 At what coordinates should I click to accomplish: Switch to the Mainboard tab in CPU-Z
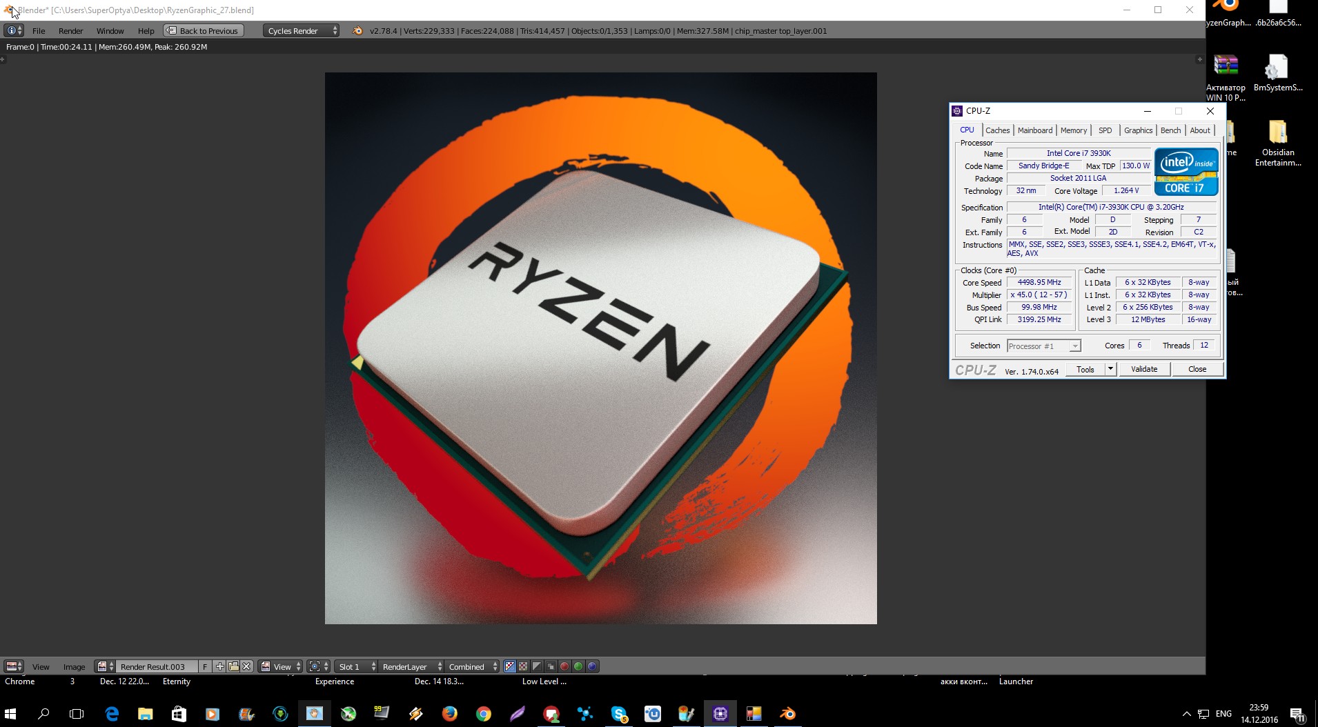click(1034, 130)
